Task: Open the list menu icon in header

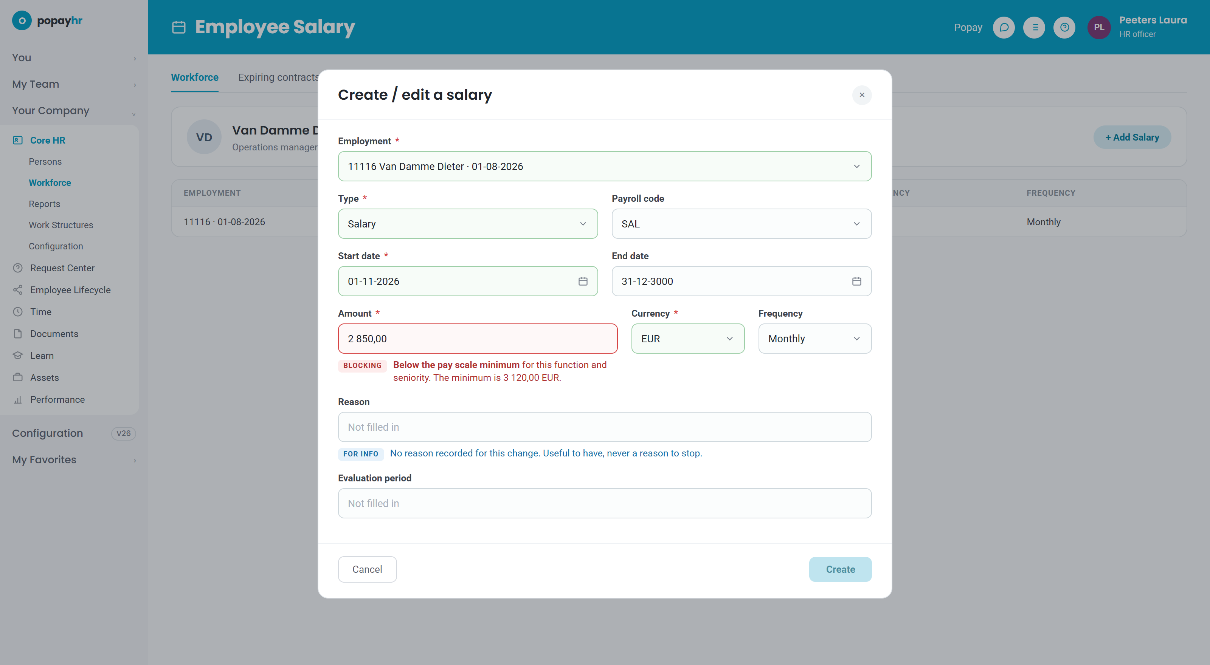Action: (x=1034, y=27)
